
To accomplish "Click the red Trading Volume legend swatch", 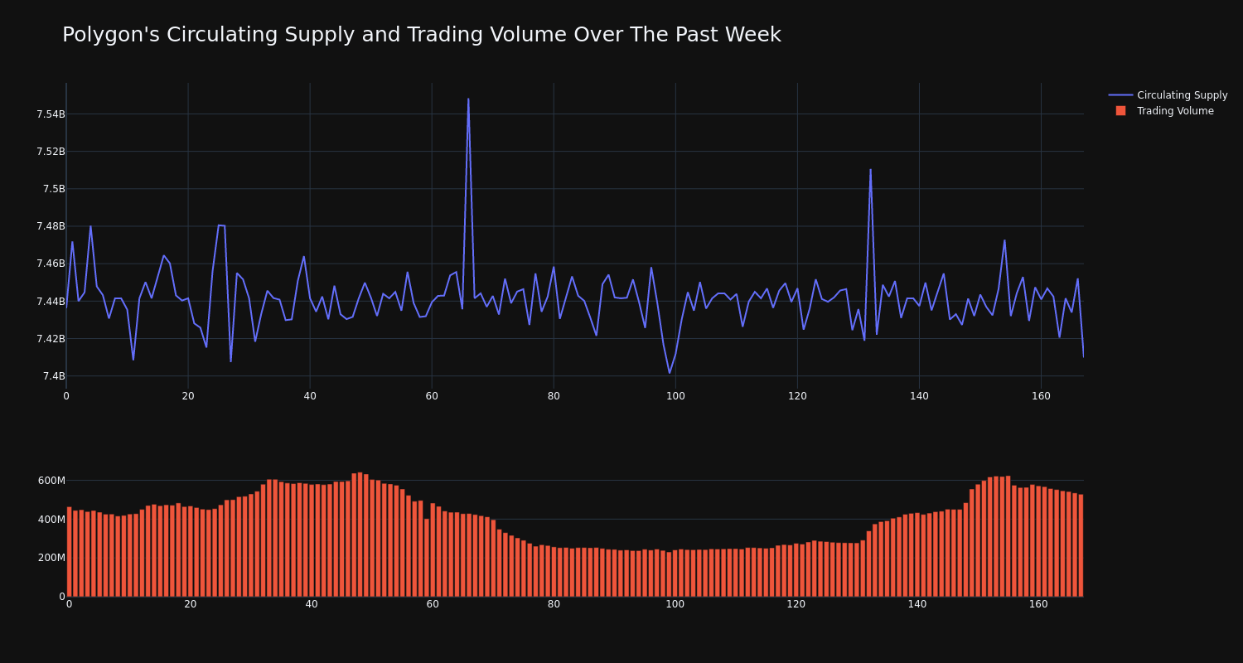I will click(x=1120, y=111).
